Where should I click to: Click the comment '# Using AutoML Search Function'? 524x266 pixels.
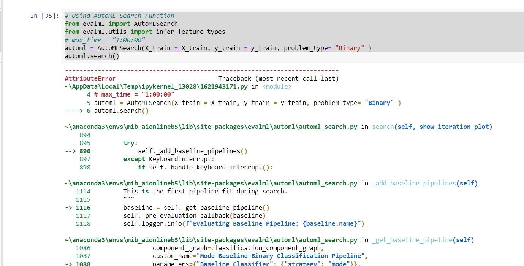tap(119, 16)
